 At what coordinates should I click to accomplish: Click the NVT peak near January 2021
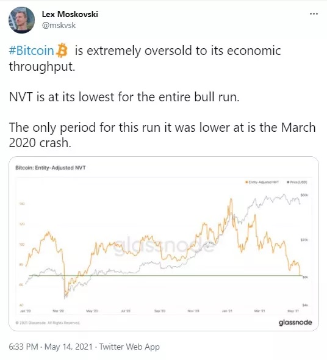(231, 200)
